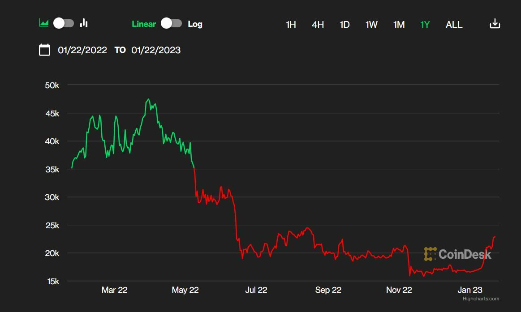
Task: Select the 4H time range
Action: tap(318, 25)
